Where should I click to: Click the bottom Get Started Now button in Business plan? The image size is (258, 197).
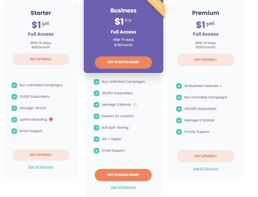pos(123,175)
